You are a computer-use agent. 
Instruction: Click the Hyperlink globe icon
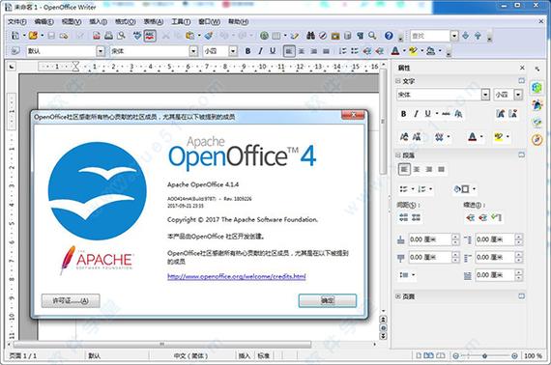coord(264,36)
